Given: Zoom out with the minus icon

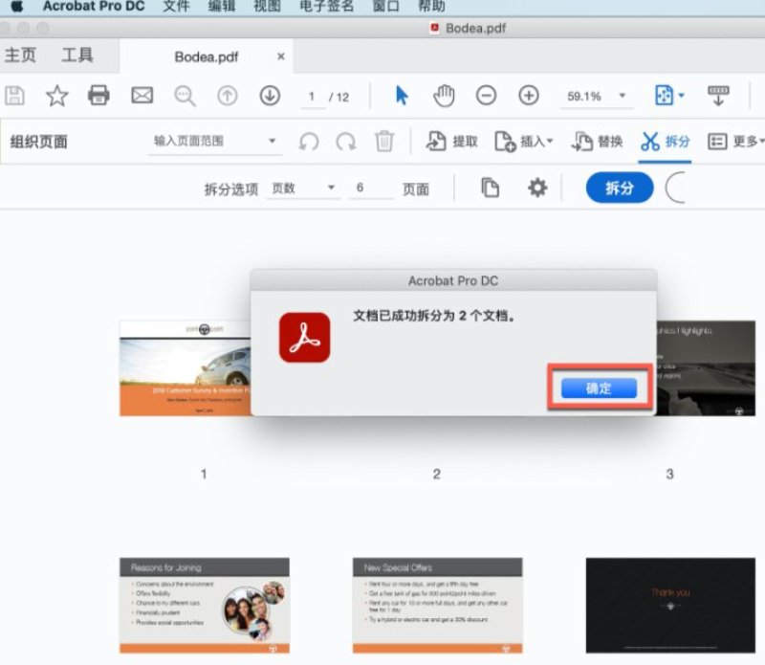Looking at the screenshot, I should click(487, 96).
